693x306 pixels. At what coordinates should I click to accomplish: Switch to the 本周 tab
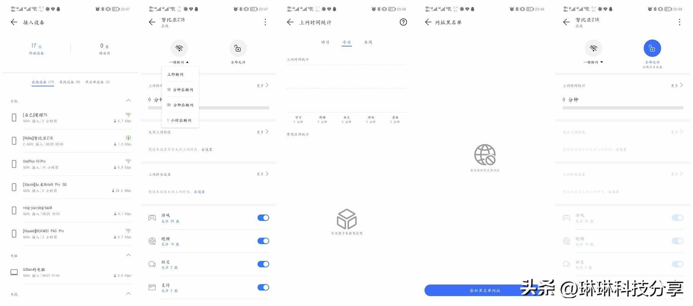point(368,42)
